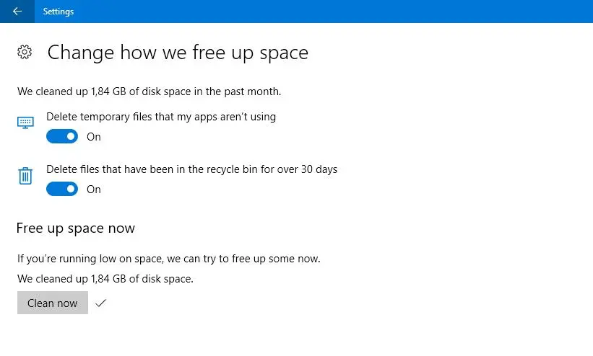Click the 'Delete files in recycle bin' label
Image resolution: width=593 pixels, height=356 pixels.
point(191,169)
